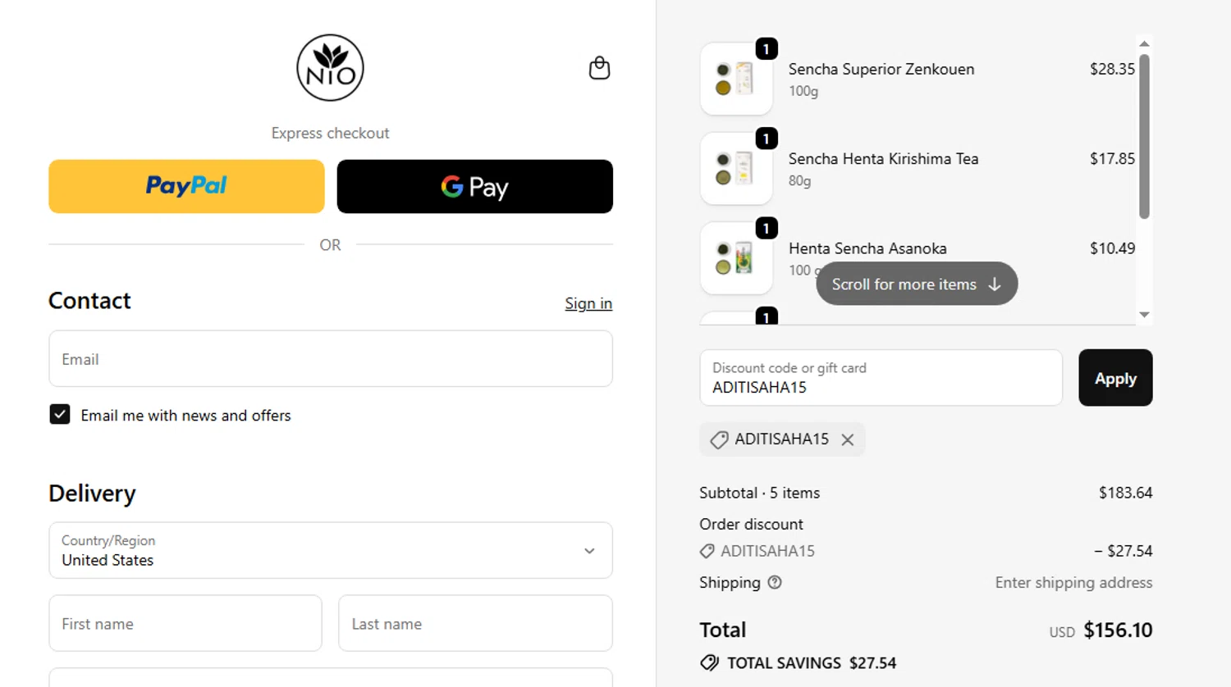
Task: Click the Henta Sencha Asanoka thumbnail
Action: tap(736, 257)
